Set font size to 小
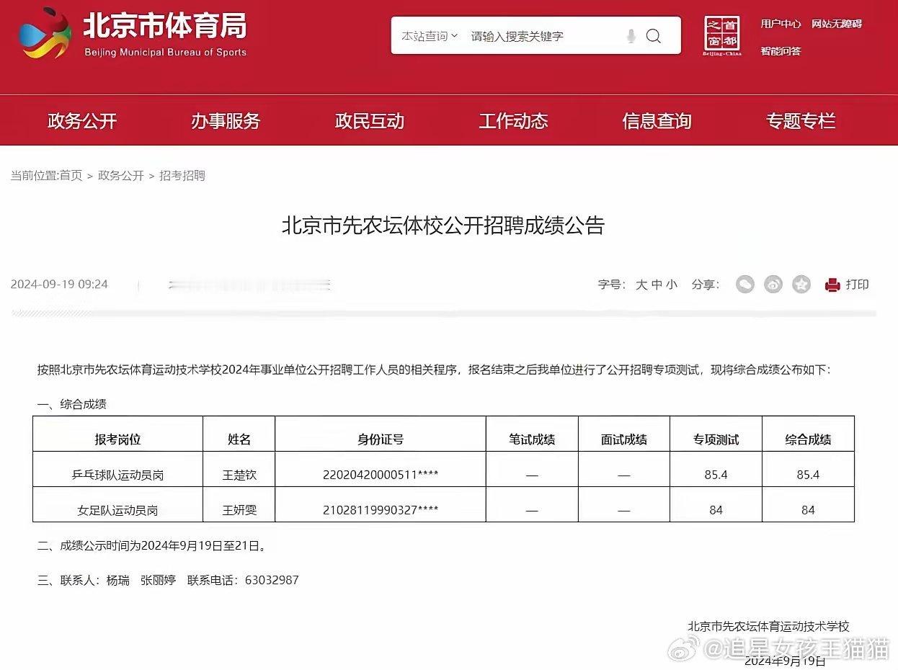This screenshot has height=670, width=898. tap(672, 285)
